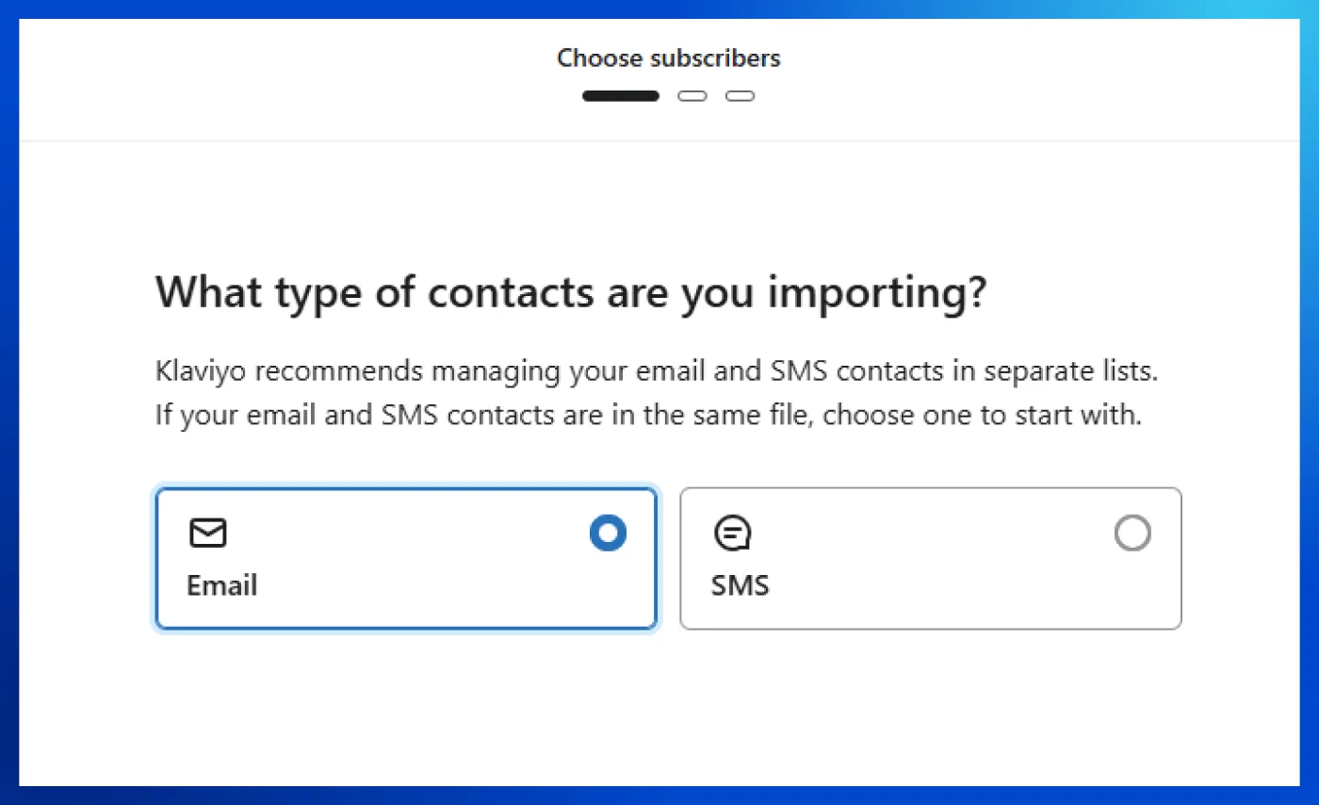Click the SMS label text
The height and width of the screenshot is (805, 1319).
tap(741, 585)
